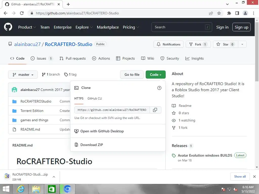Open the Clone help question-mark icon
Viewport: 259px width, 194px height.
159,88
